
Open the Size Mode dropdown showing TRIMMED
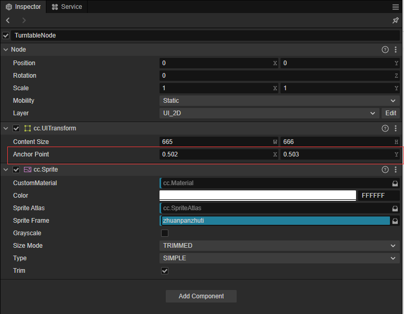click(279, 246)
